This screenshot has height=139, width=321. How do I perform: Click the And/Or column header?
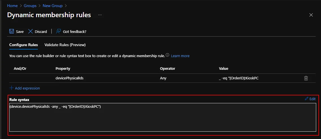point(20,69)
